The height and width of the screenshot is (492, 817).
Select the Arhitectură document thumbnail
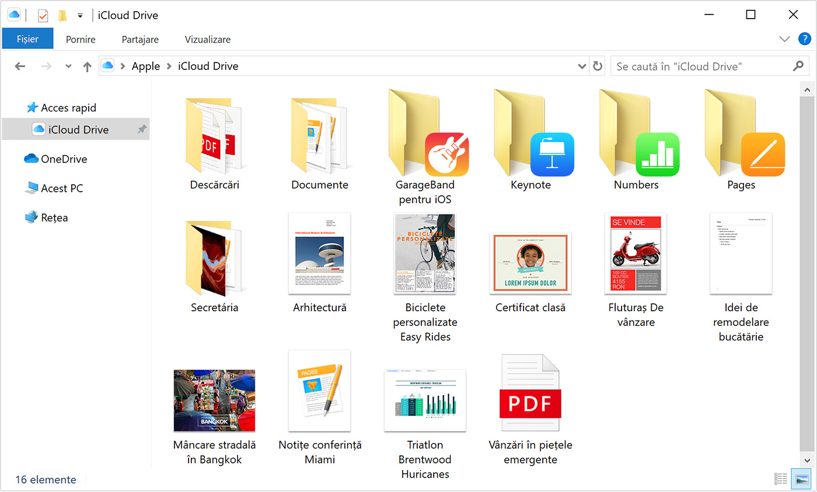click(x=320, y=253)
